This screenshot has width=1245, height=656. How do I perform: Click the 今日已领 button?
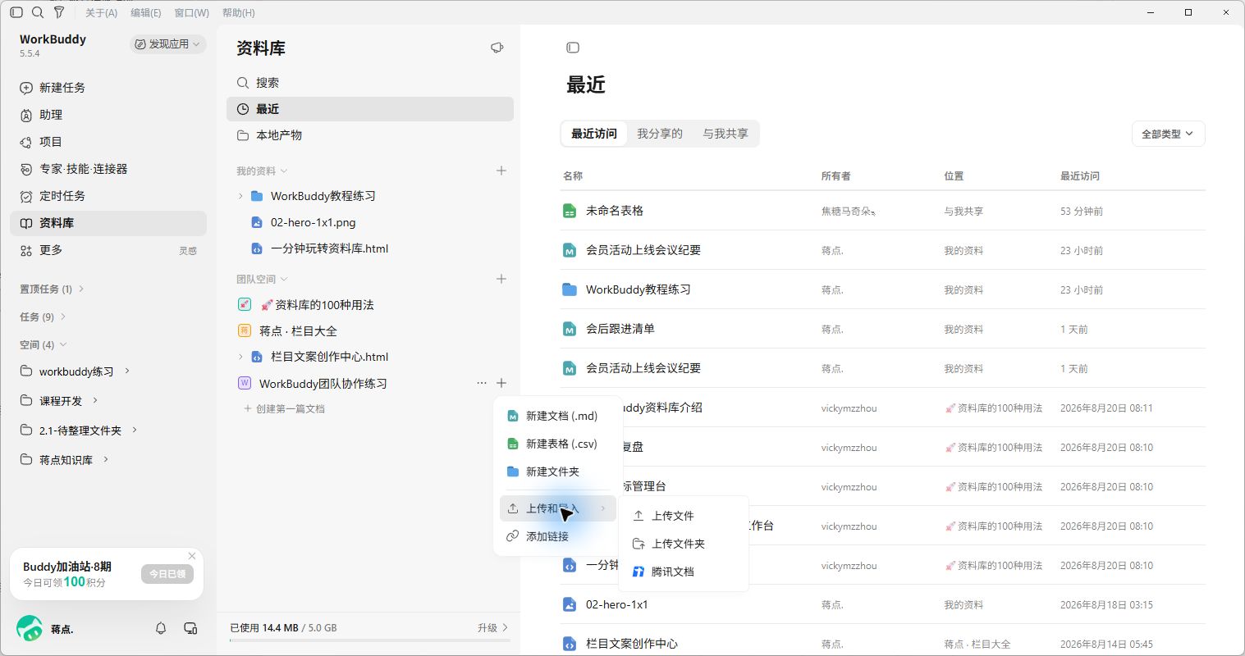(167, 574)
